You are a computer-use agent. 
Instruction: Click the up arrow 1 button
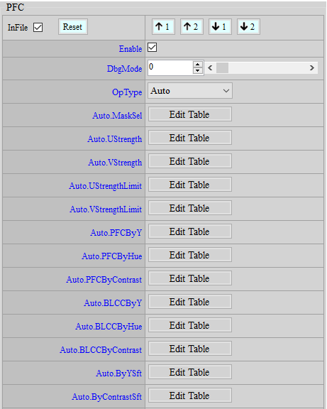(x=163, y=26)
